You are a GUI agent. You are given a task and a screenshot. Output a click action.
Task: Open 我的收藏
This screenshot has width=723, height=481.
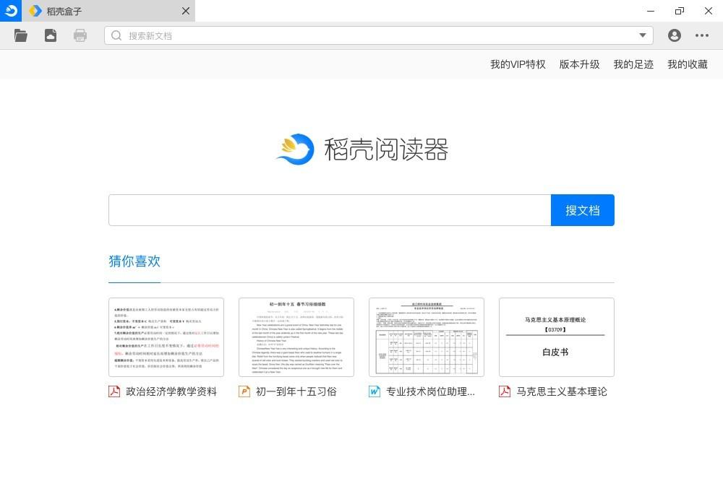[688, 64]
